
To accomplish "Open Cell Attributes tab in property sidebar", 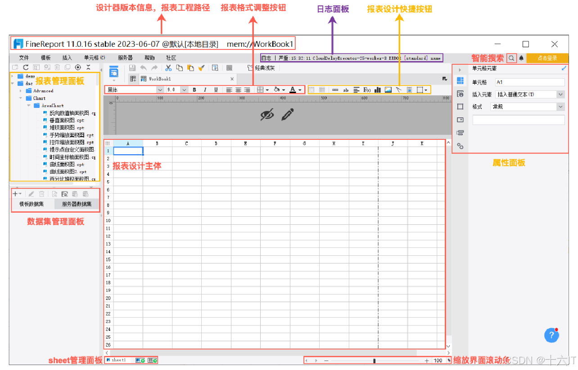I will (460, 94).
